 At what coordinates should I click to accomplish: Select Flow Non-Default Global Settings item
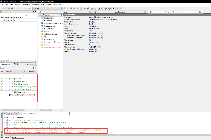(53, 23)
